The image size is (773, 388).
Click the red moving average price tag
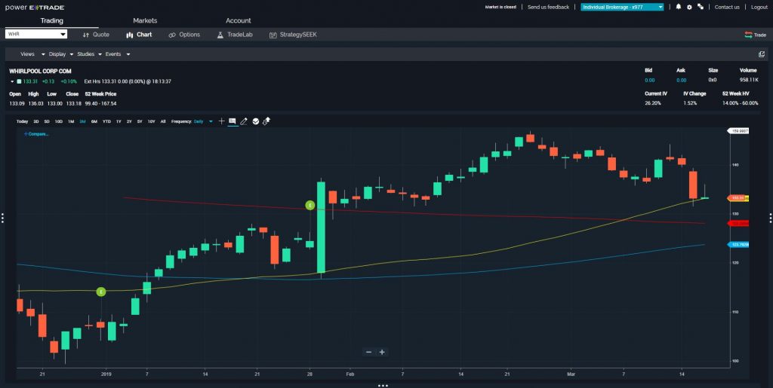(738, 223)
